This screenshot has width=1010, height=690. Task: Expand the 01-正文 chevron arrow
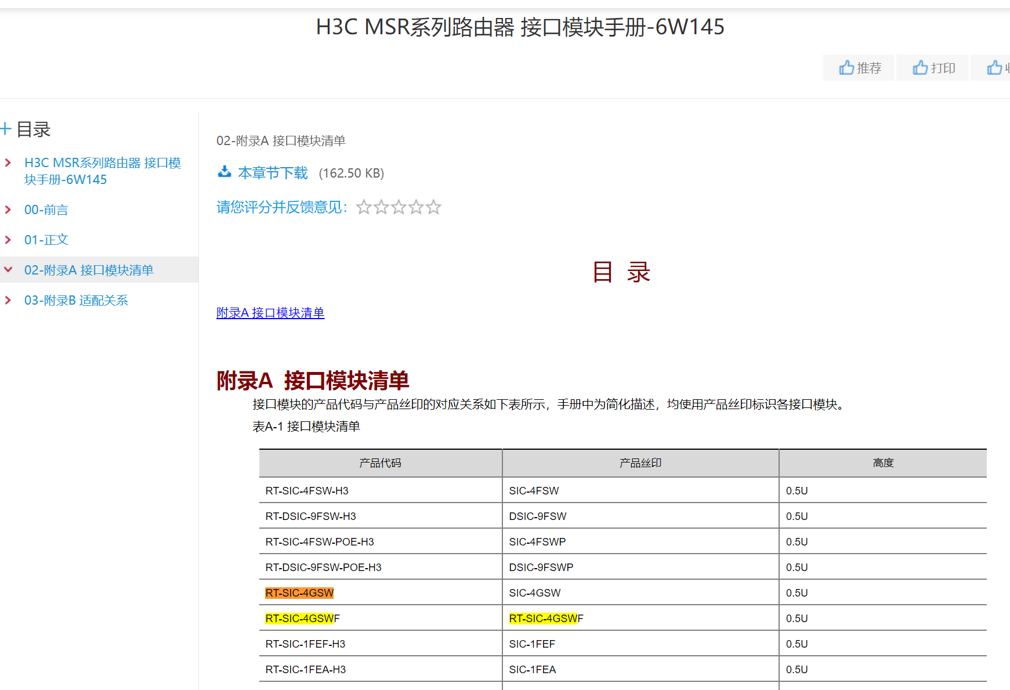[x=8, y=240]
